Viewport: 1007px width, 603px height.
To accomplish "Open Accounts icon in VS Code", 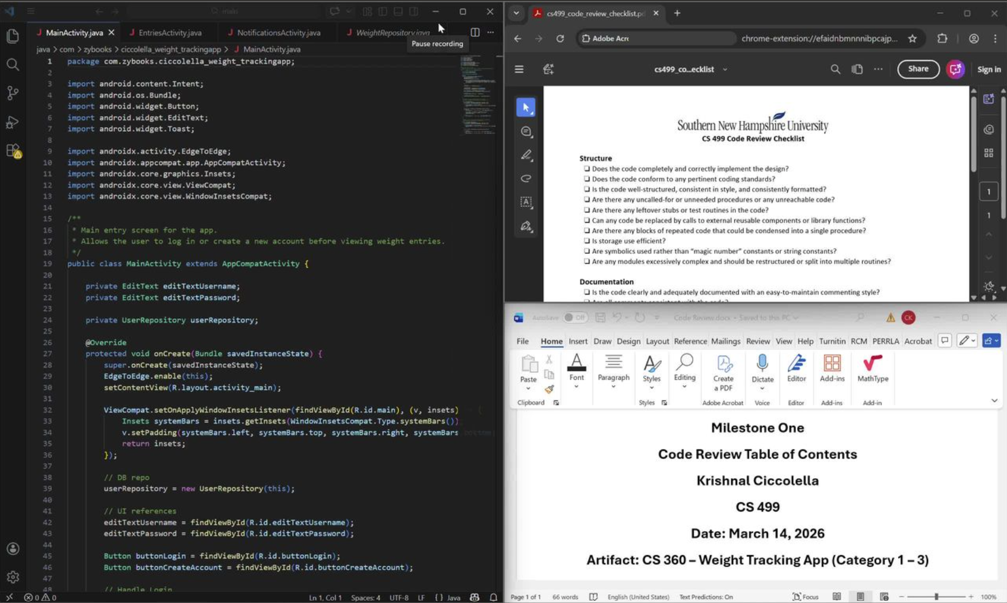I will coord(13,549).
